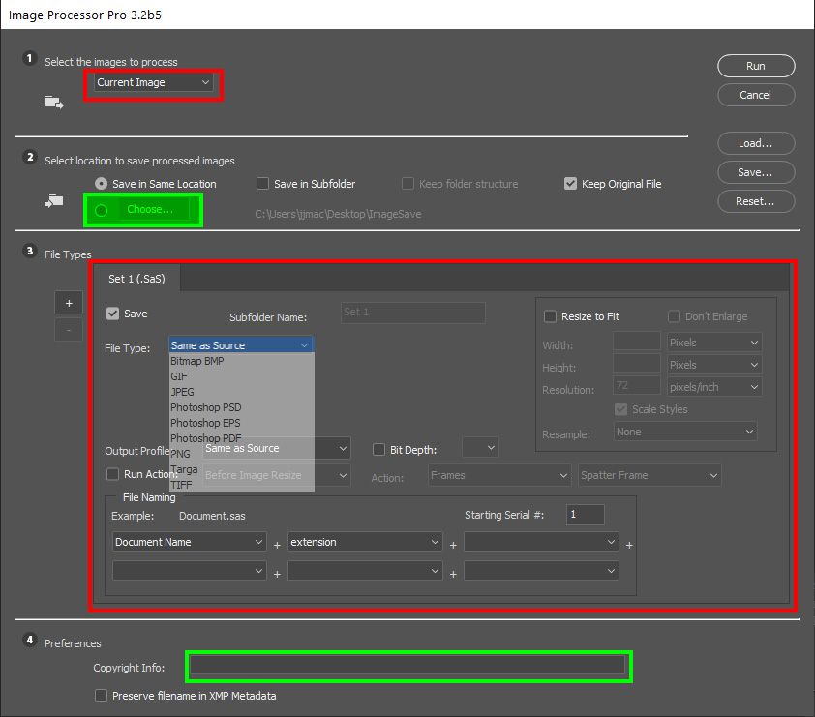Choose JPEG from file type list
The width and height of the screenshot is (815, 717).
(x=242, y=392)
